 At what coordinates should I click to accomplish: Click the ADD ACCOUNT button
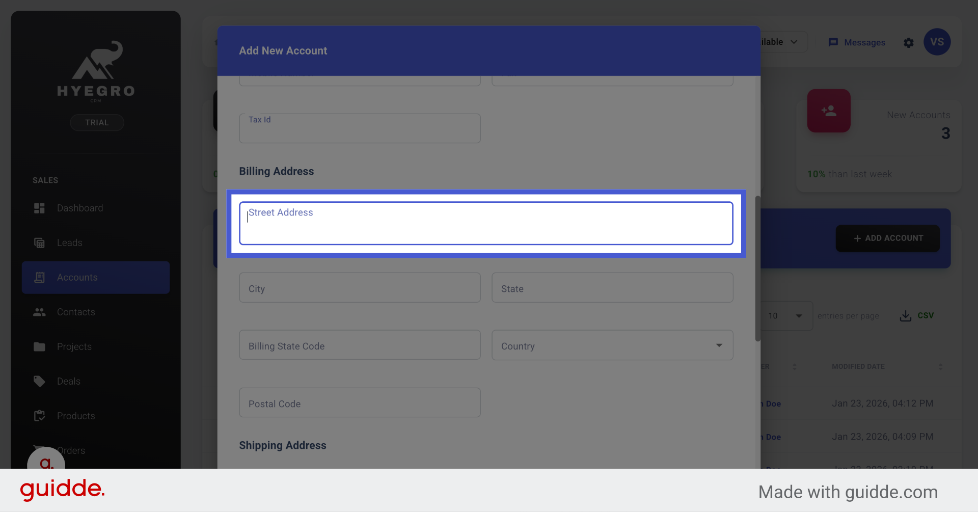point(887,238)
